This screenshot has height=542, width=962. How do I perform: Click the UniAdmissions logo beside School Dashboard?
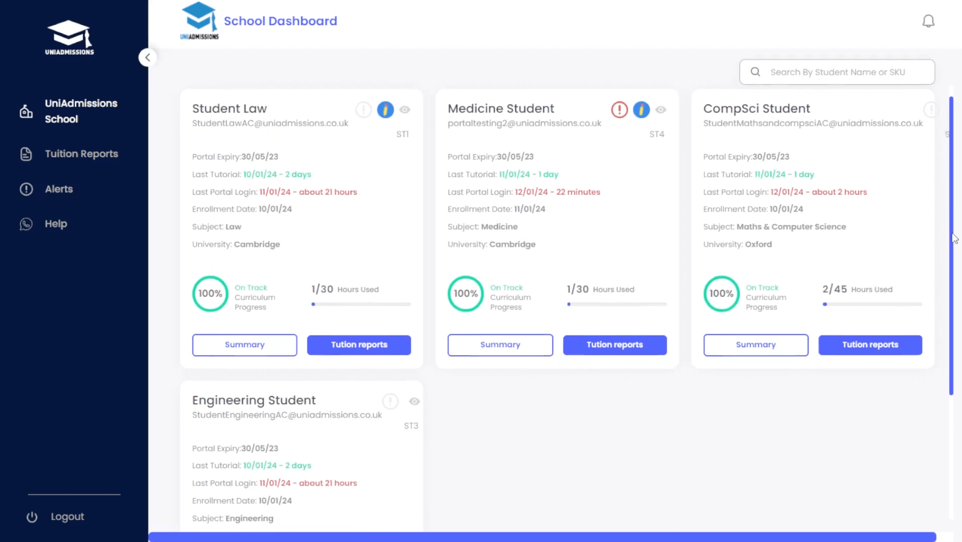pos(199,21)
